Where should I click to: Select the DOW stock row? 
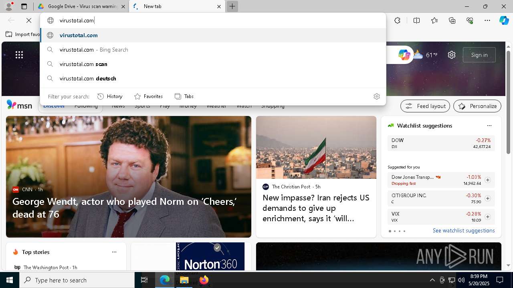tap(441, 143)
